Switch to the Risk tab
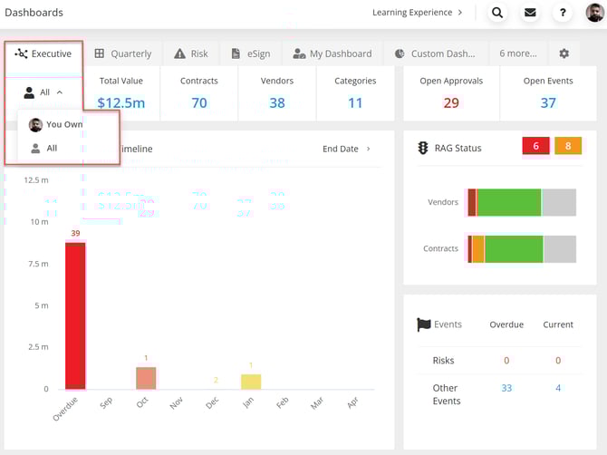 pyautogui.click(x=191, y=53)
